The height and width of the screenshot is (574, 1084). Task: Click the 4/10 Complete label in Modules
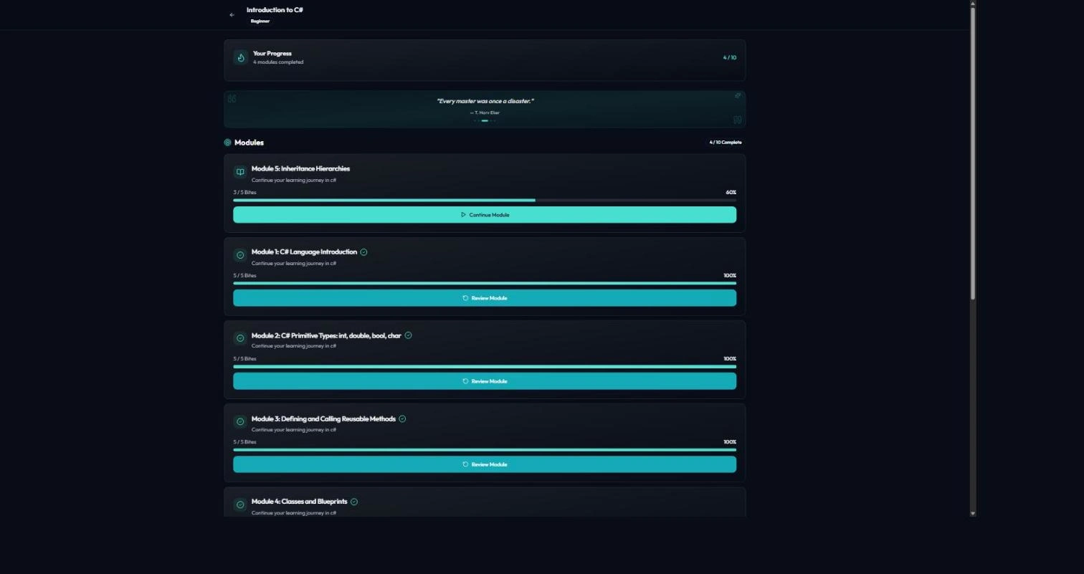[726, 143]
